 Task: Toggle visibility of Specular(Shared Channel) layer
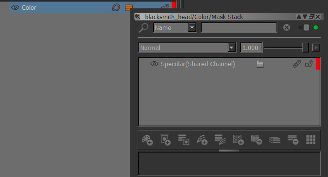click(x=154, y=64)
